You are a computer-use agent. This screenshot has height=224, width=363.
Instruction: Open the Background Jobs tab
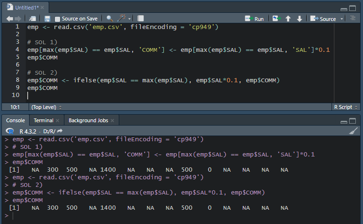[88, 120]
